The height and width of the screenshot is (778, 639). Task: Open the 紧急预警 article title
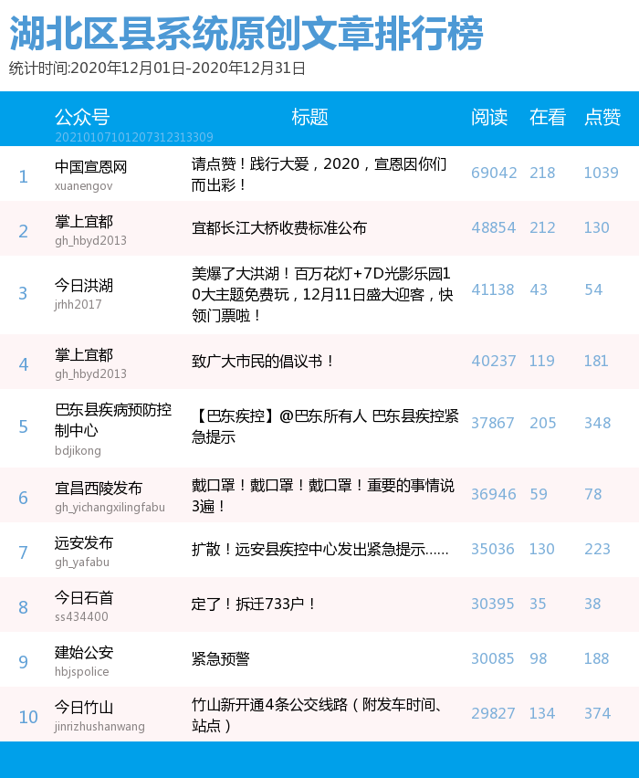click(x=221, y=658)
